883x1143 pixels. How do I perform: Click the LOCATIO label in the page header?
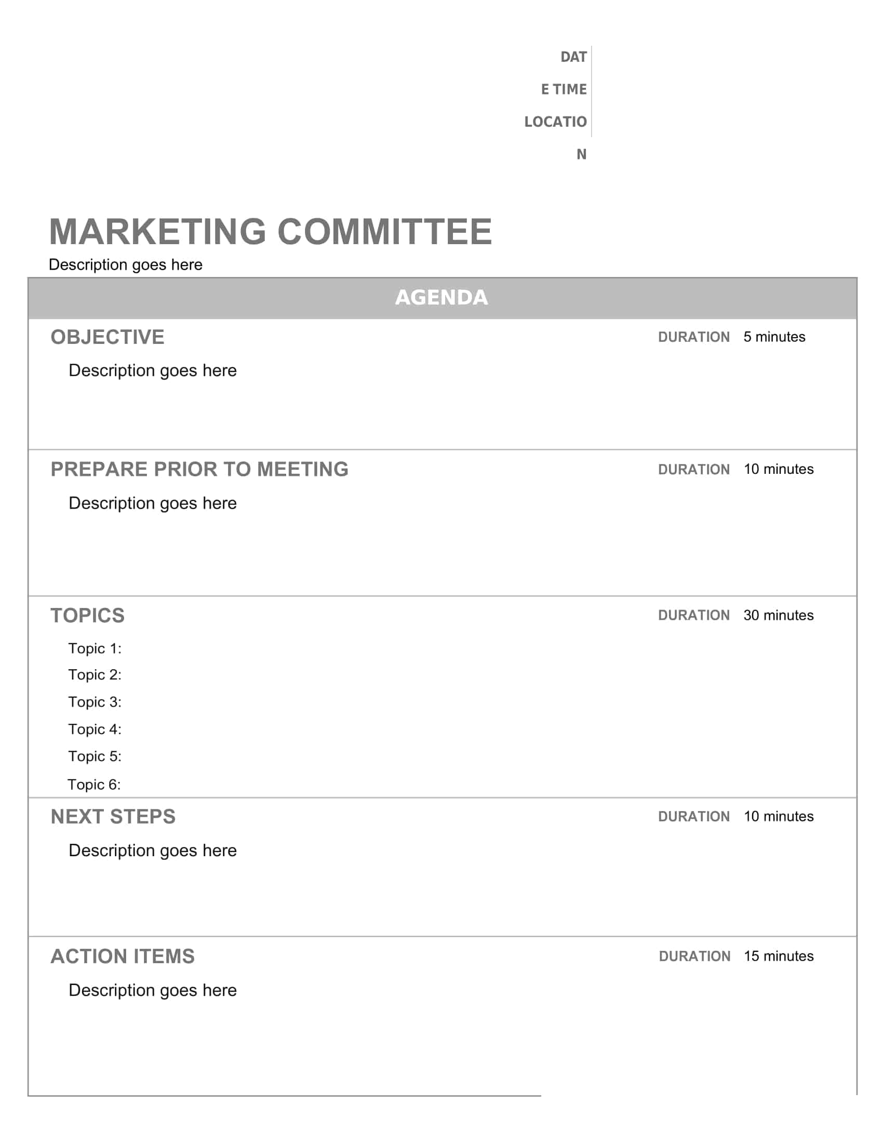click(x=555, y=122)
